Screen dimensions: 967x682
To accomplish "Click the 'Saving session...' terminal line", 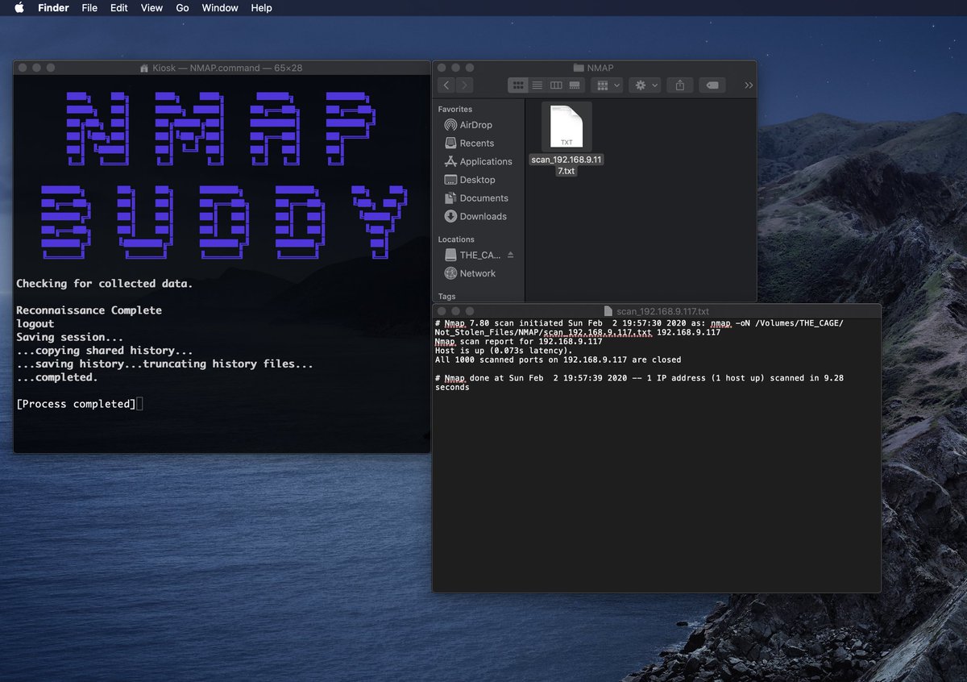I will (x=70, y=337).
